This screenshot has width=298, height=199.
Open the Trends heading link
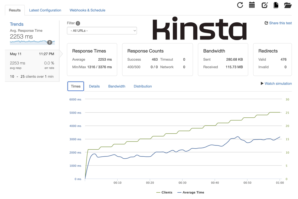tap(17, 24)
